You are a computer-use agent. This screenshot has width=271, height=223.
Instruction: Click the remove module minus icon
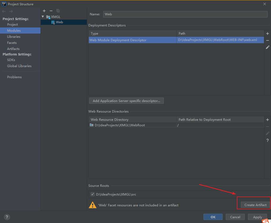click(51, 11)
